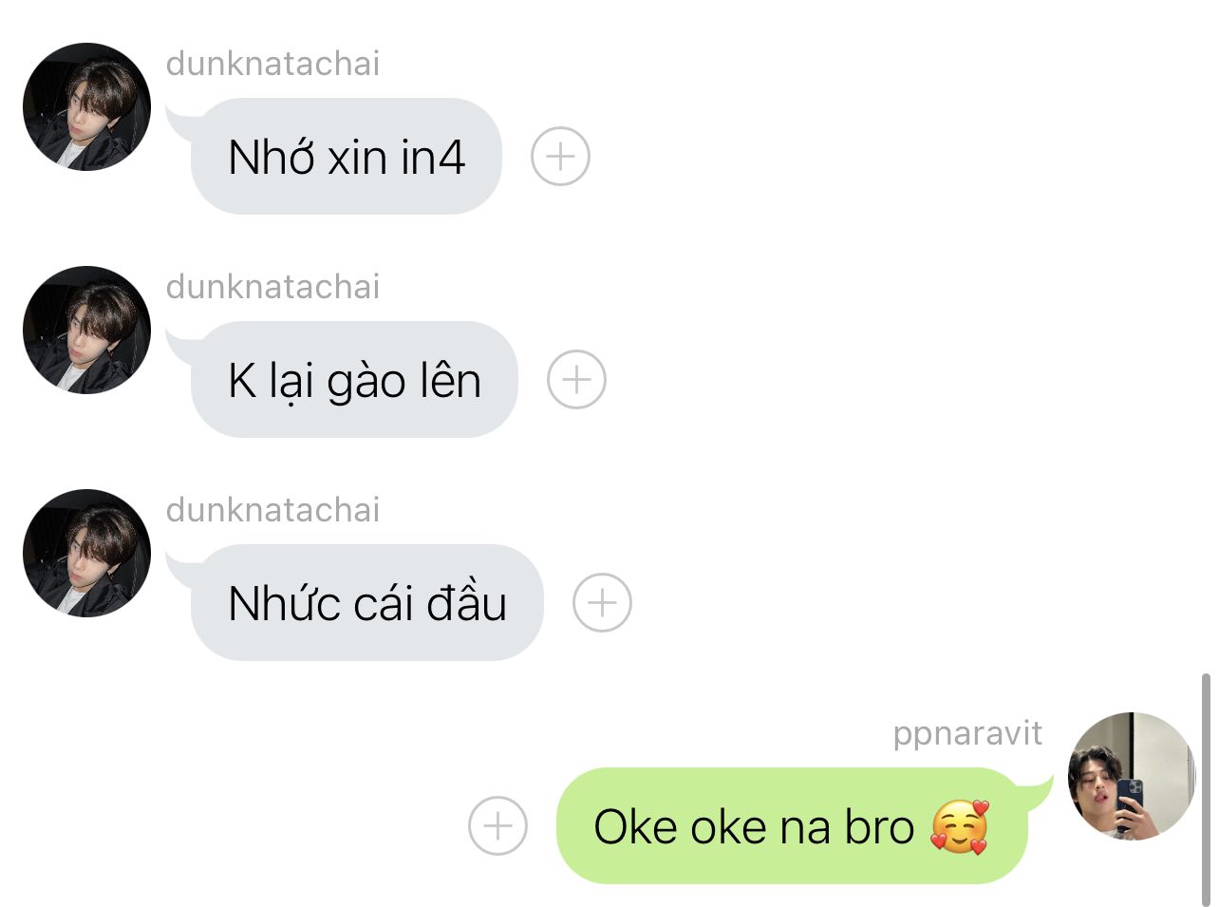Viewport: 1219px width, 907px height.
Task: Tap plus icon left of "Oke oke na bro"
Action: (x=497, y=825)
